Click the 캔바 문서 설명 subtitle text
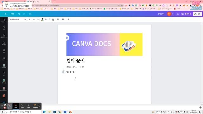Image resolution: width=203 pixels, height=114 pixels. [75, 67]
